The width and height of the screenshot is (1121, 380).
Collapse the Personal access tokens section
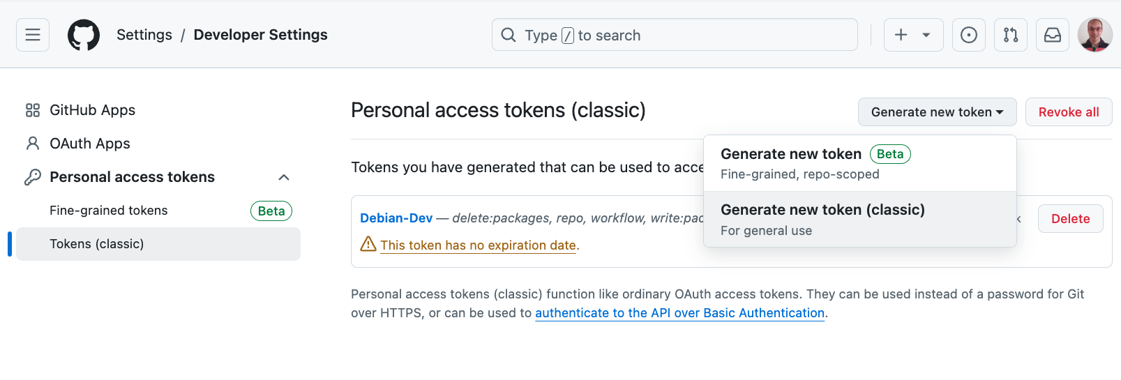pos(284,177)
